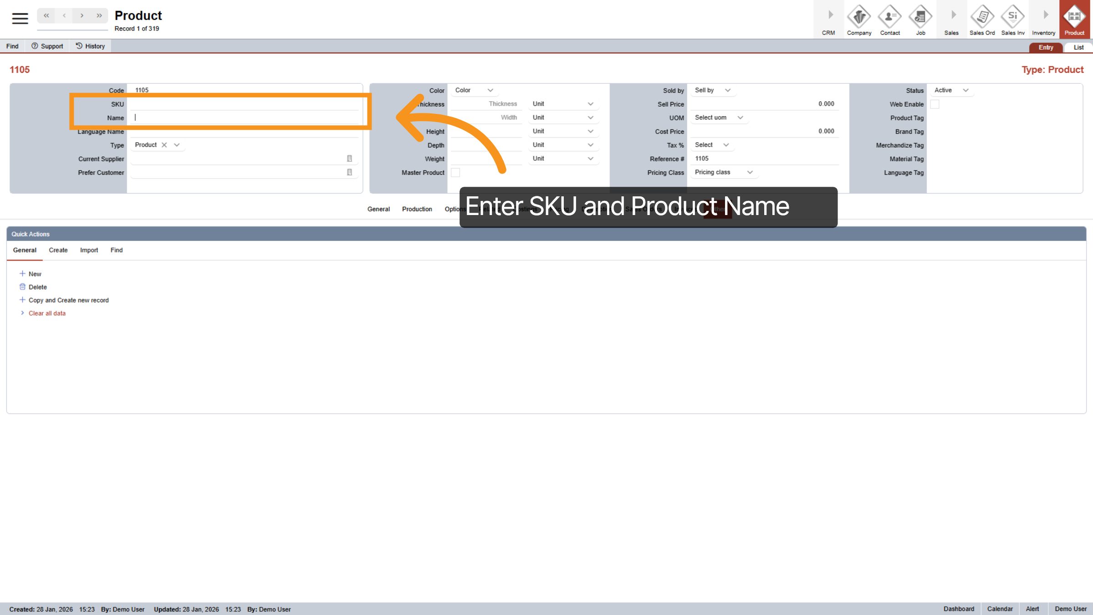Viewport: 1093px width, 615px height.
Task: Click Copy and Create new record
Action: click(68, 300)
